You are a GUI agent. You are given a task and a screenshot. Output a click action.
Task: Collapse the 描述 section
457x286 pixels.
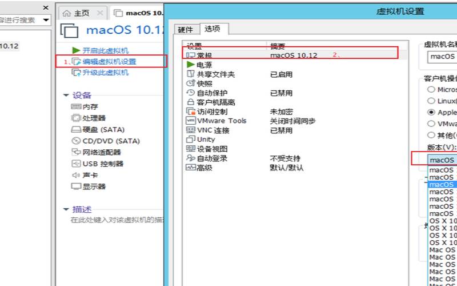pyautogui.click(x=66, y=209)
